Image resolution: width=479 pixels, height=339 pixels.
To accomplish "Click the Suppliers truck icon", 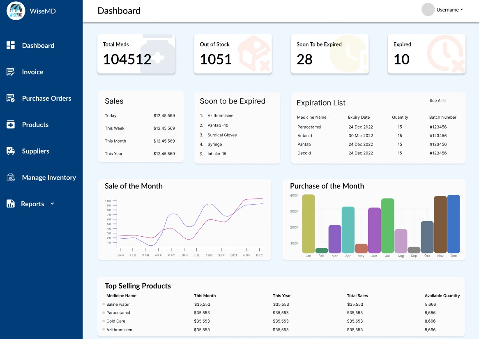I will tap(11, 151).
